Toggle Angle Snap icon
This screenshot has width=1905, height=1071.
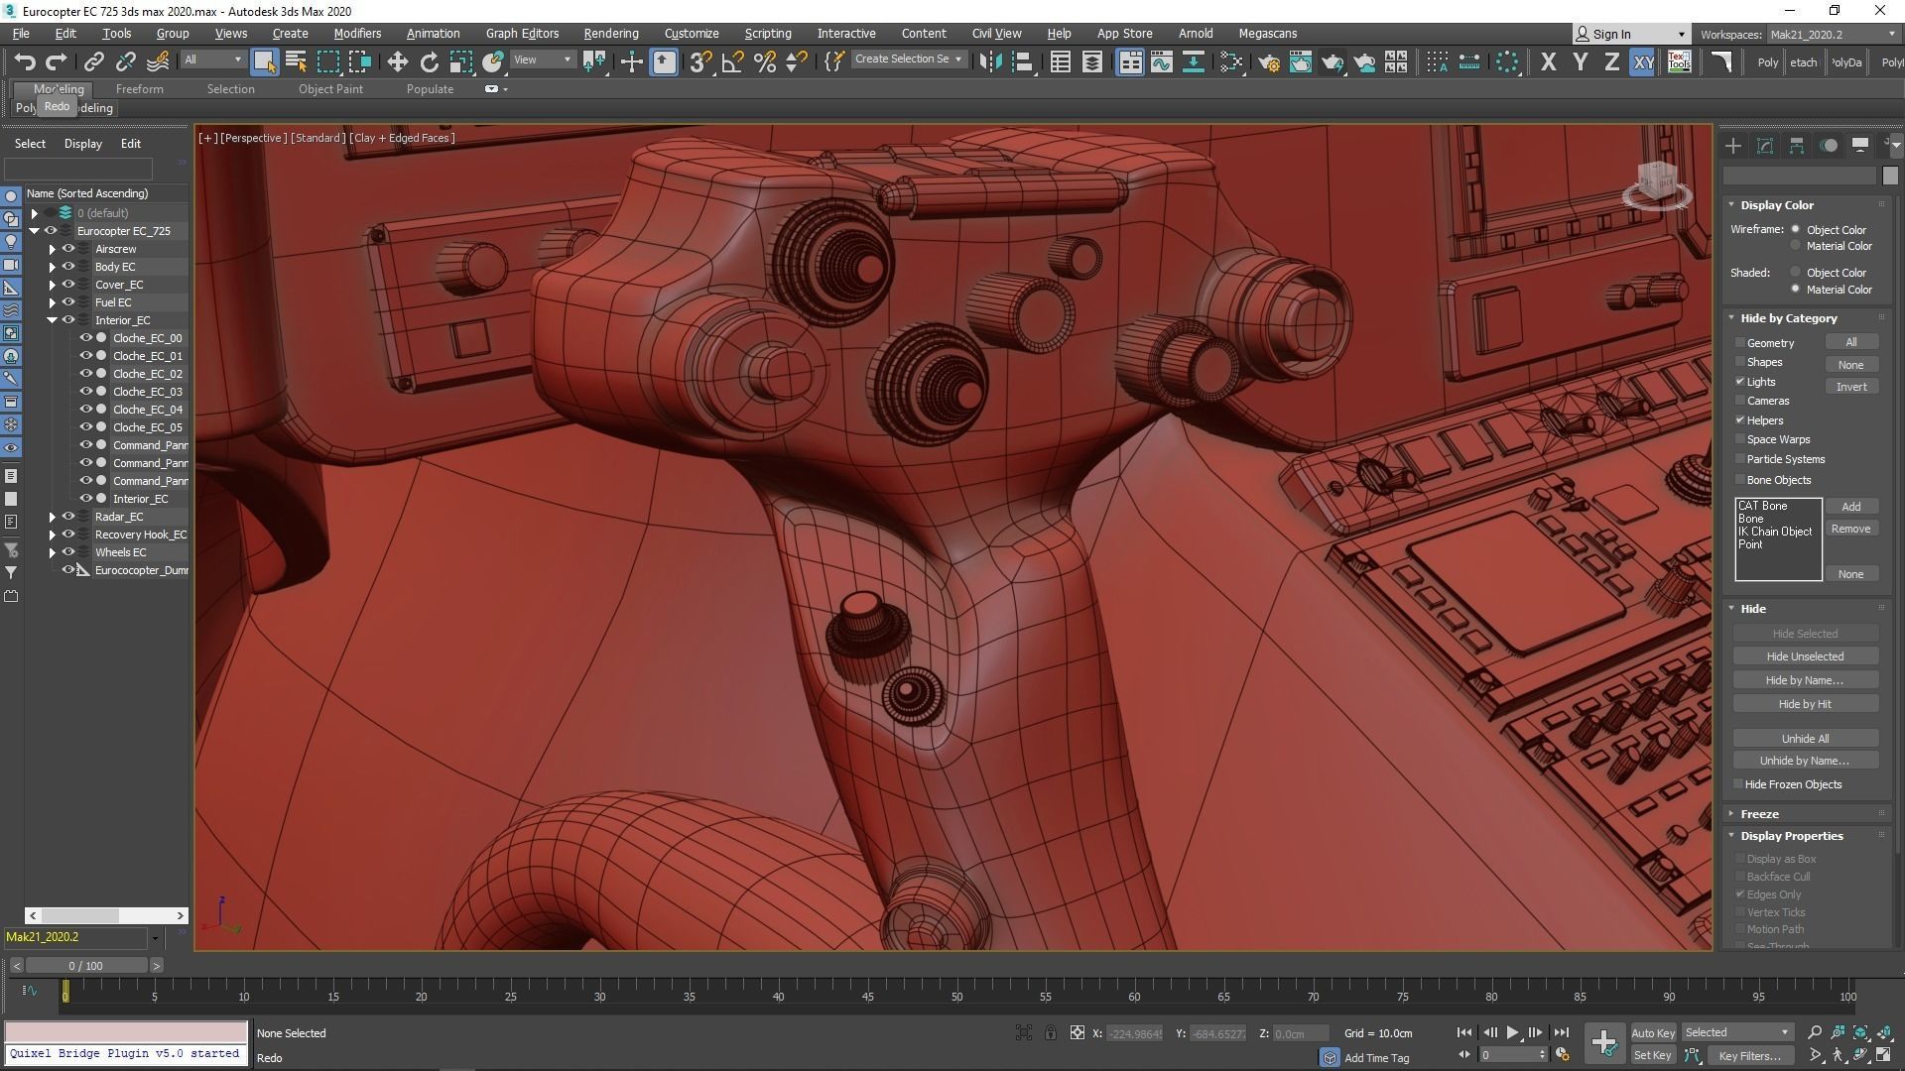(x=732, y=61)
